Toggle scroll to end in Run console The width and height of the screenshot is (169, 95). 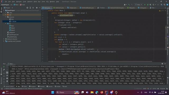[7, 75]
